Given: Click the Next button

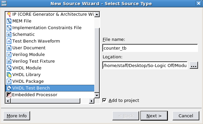Looking at the screenshot, I should pos(154,116).
